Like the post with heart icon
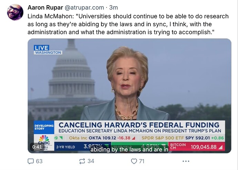This screenshot has width=238, height=170. 134,161
